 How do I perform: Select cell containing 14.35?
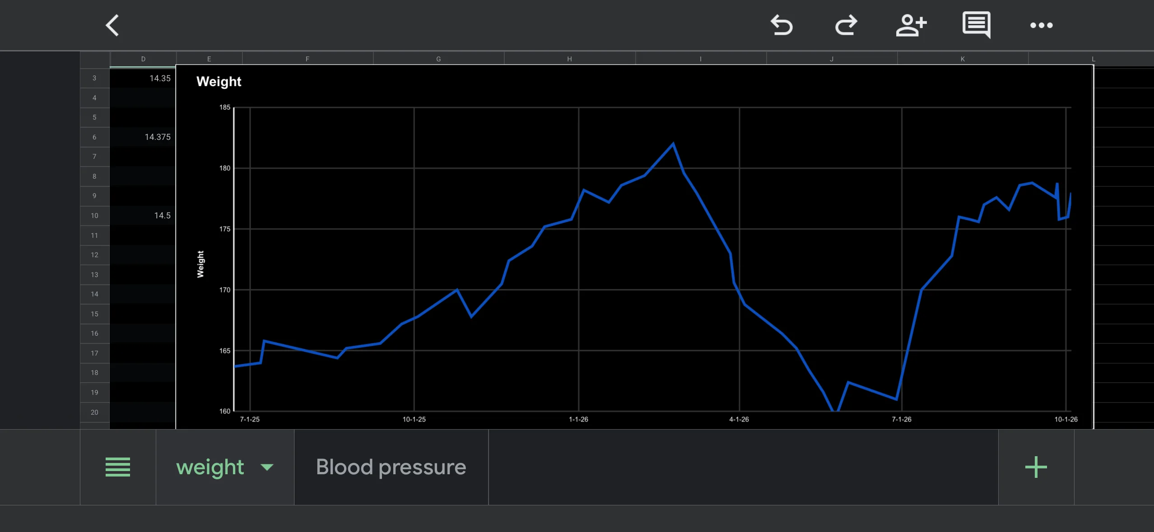point(143,78)
